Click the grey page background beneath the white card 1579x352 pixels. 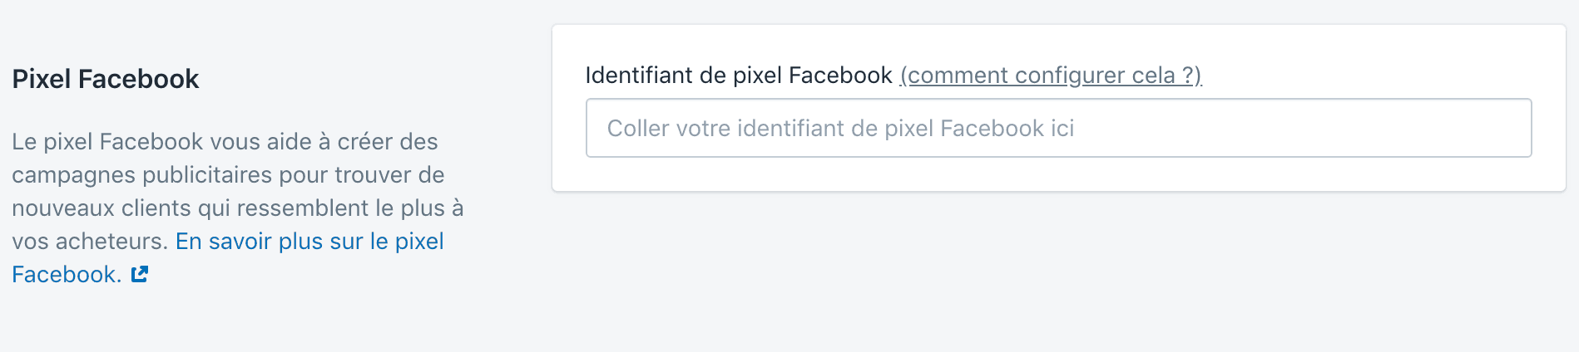click(1058, 274)
